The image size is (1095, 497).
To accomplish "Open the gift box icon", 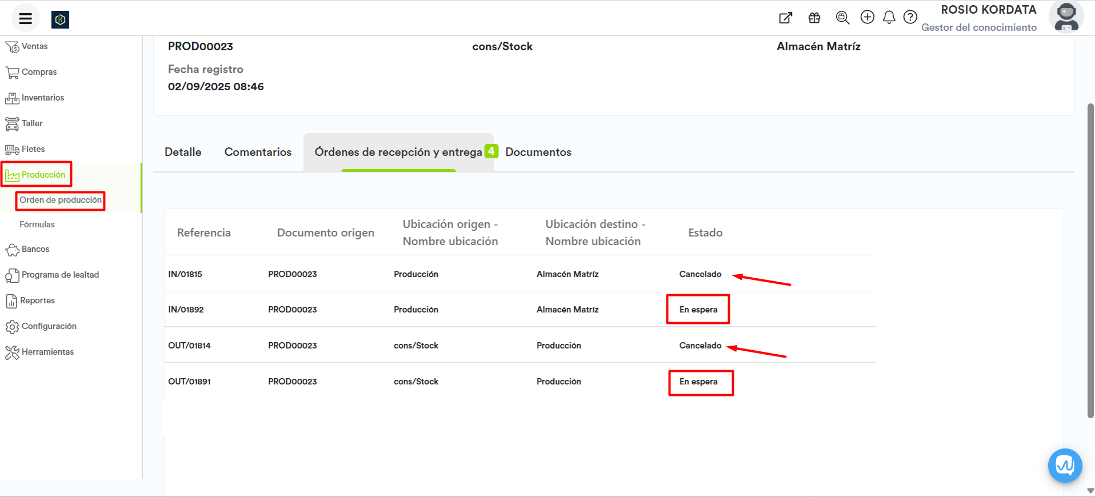I will click(814, 18).
